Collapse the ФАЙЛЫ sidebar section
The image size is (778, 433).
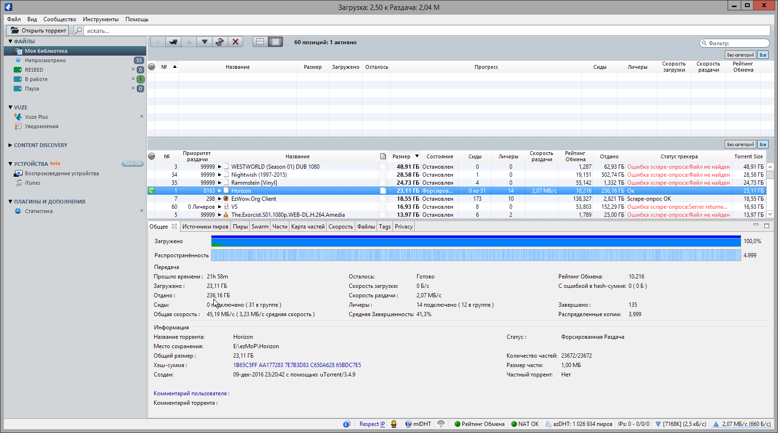click(10, 41)
